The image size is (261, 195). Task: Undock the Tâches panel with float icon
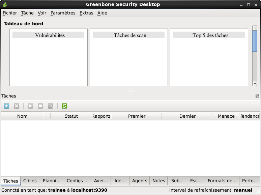(257, 96)
